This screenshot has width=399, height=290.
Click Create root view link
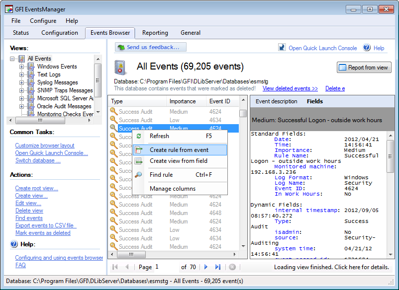click(x=37, y=188)
